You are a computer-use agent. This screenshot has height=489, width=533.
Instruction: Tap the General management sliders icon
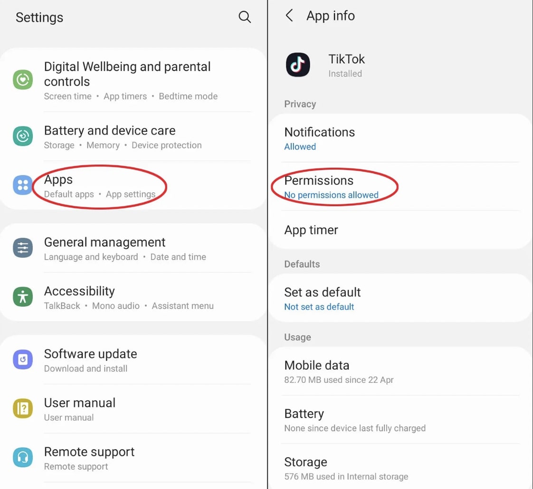pos(23,248)
